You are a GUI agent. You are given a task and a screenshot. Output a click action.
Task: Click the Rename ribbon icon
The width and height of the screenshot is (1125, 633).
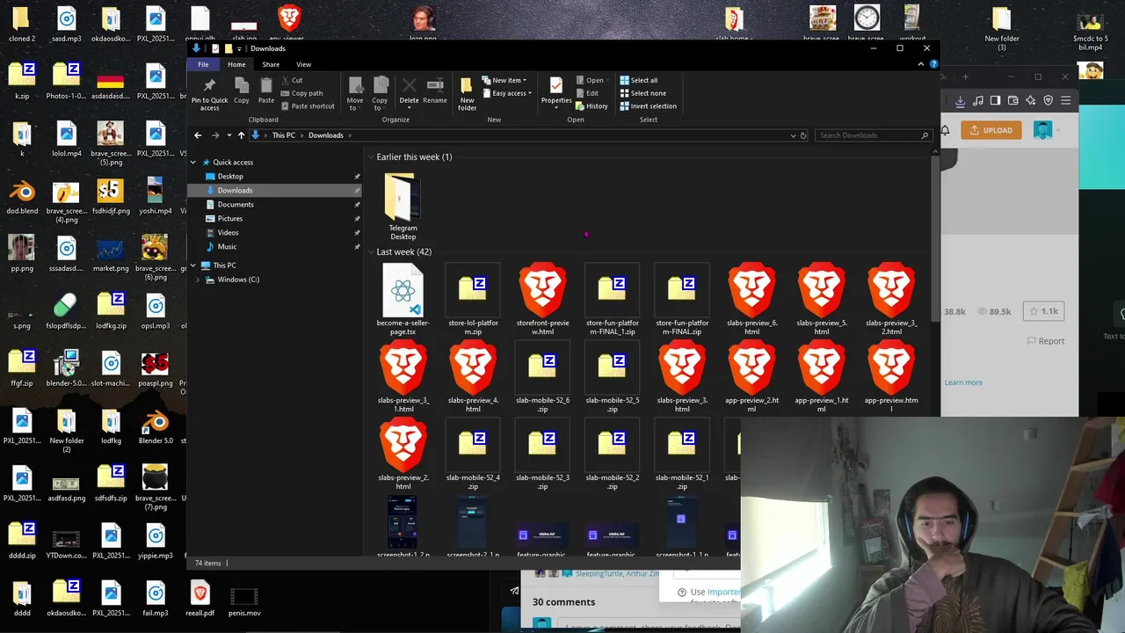pos(435,90)
